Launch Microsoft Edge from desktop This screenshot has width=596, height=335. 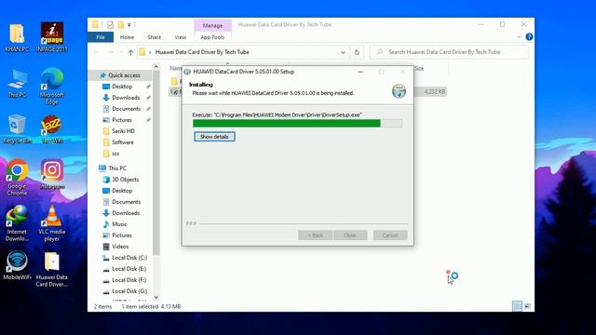pyautogui.click(x=52, y=86)
